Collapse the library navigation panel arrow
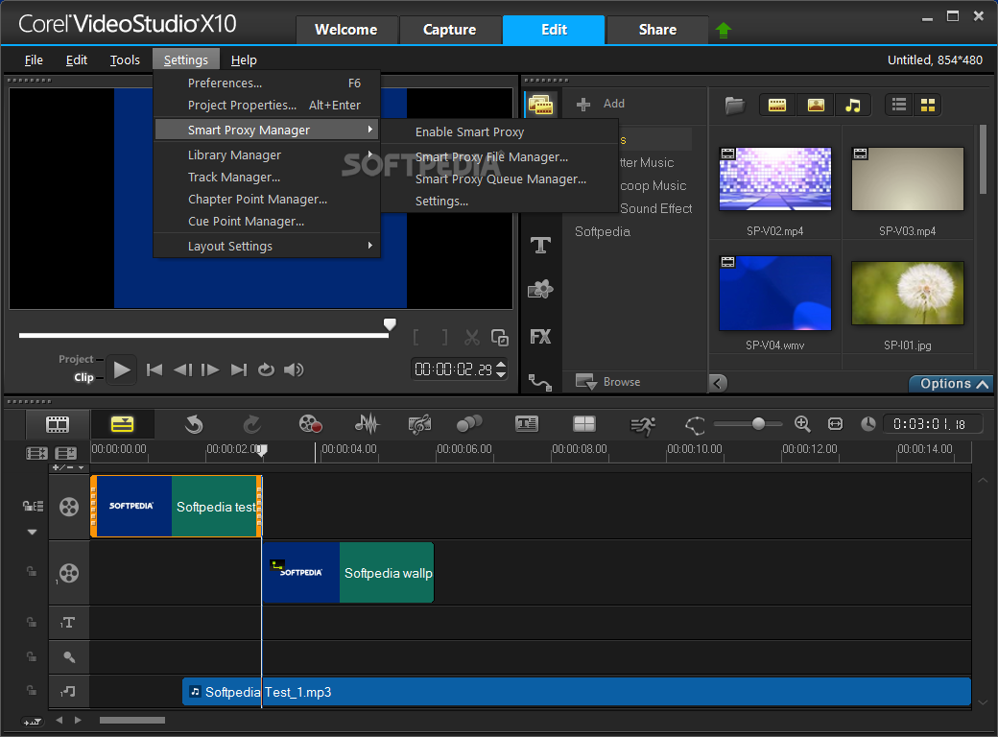Viewport: 998px width, 737px height. click(x=718, y=383)
